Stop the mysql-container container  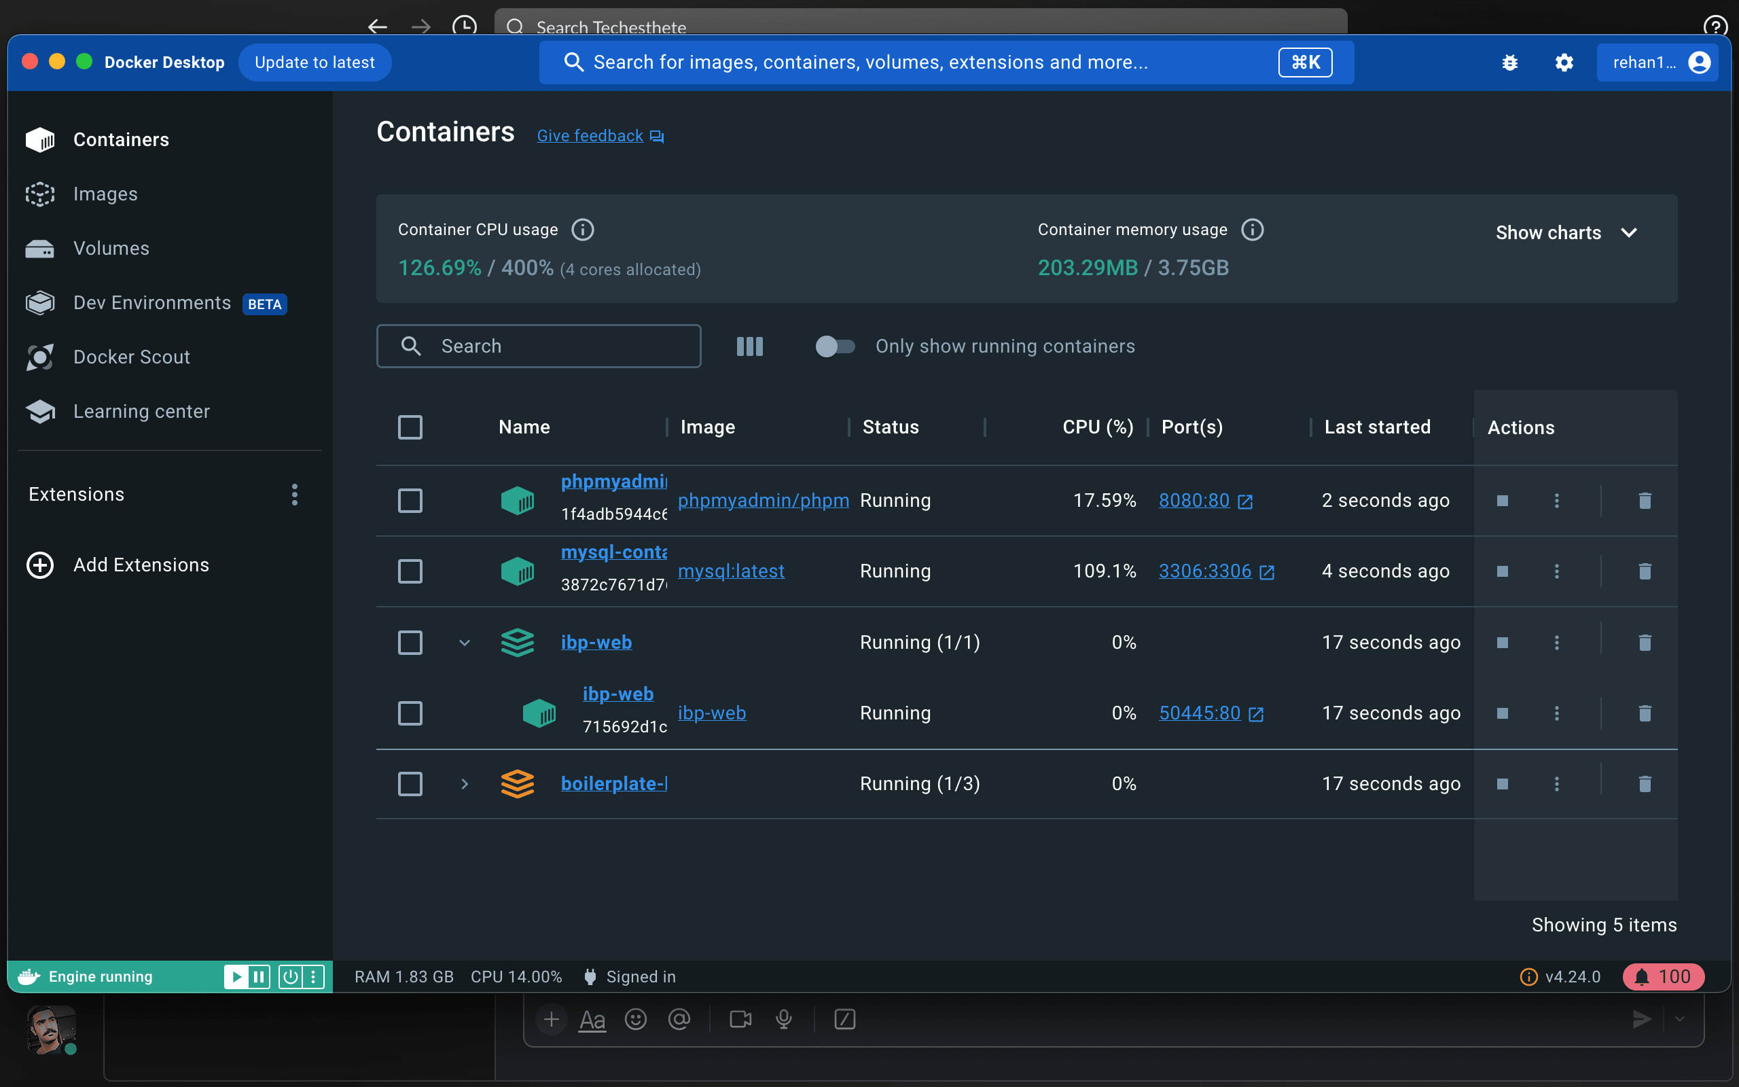[1502, 571]
